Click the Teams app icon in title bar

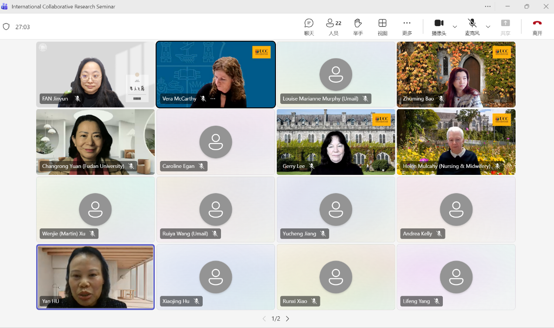tap(4, 7)
